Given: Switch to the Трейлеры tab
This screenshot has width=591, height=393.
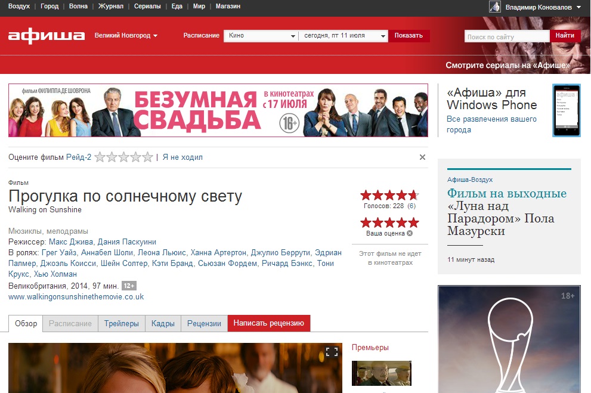Looking at the screenshot, I should (122, 323).
